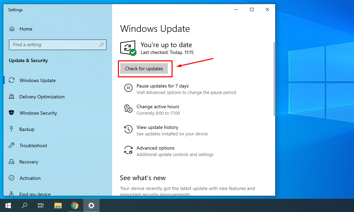
Task: Click the Troubleshoot wrench icon
Action: (12, 145)
